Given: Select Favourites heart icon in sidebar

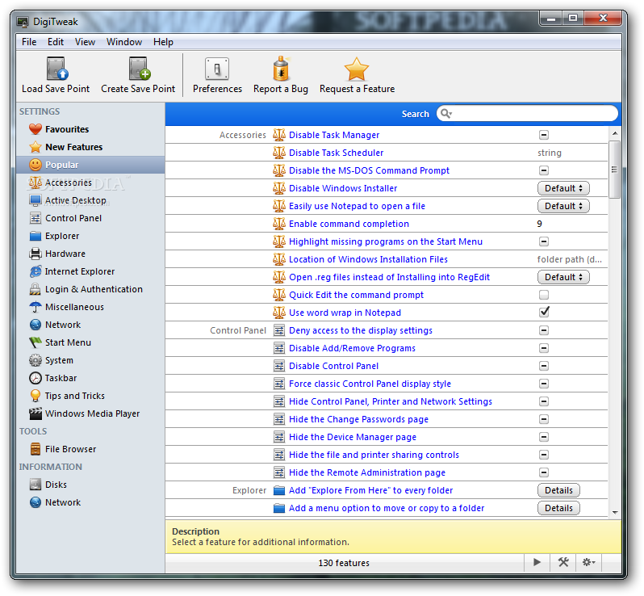Looking at the screenshot, I should tap(36, 129).
